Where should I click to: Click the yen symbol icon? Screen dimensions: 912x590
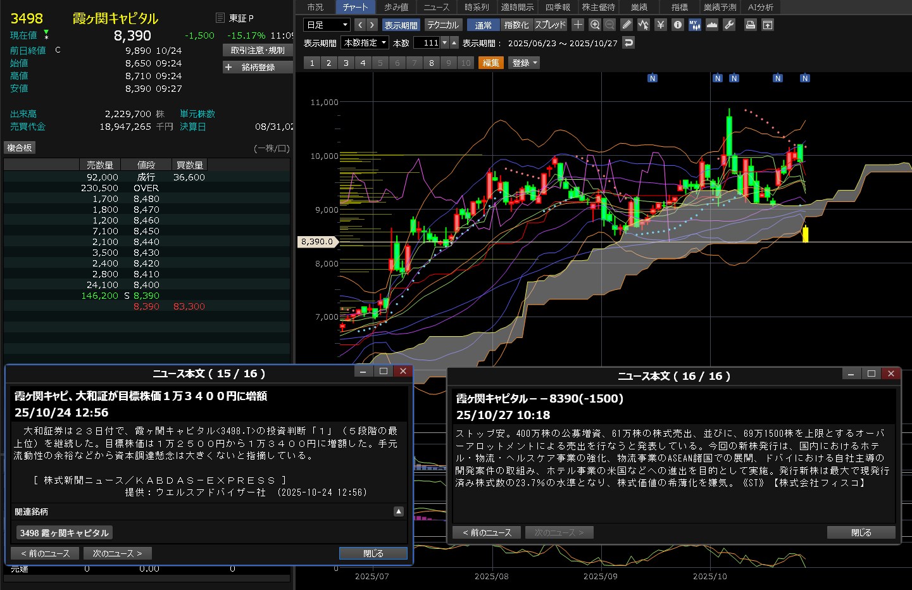(661, 25)
